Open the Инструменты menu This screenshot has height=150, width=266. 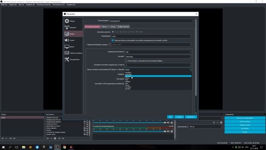coord(59,5)
